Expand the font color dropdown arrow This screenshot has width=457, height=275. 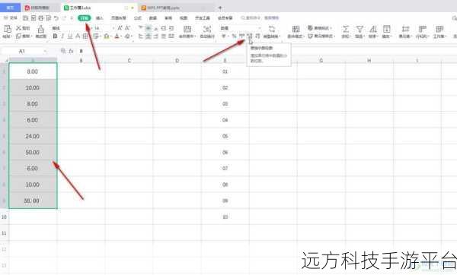tap(122, 36)
